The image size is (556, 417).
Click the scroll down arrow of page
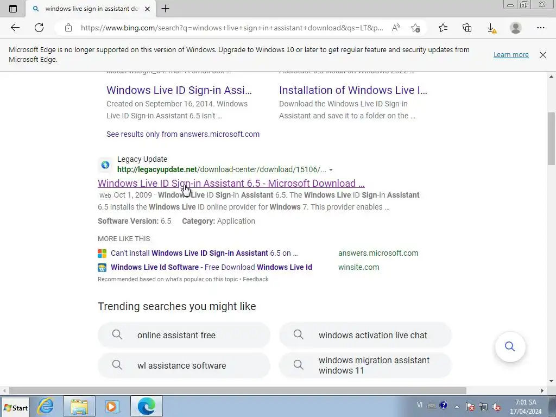551,381
